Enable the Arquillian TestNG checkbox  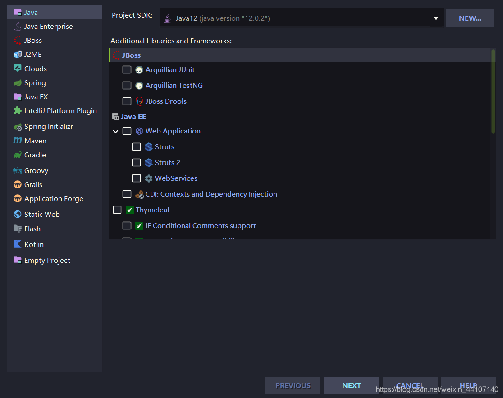click(x=127, y=85)
